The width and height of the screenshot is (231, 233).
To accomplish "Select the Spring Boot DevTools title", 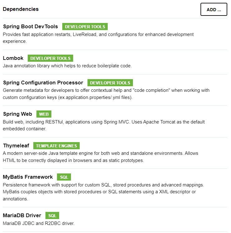I will 31,26.
